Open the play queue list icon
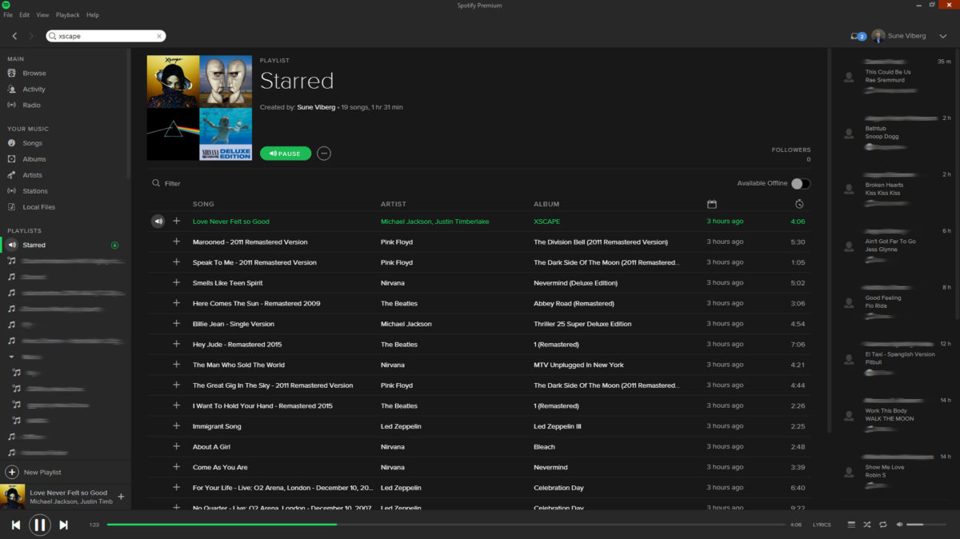 [851, 525]
